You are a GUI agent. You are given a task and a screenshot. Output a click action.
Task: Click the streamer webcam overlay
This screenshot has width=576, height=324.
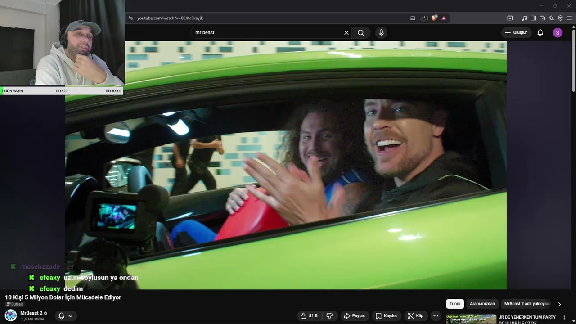click(62, 43)
